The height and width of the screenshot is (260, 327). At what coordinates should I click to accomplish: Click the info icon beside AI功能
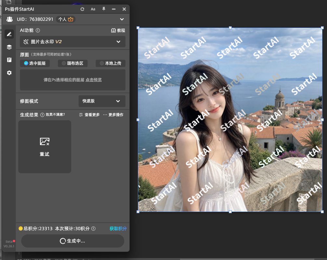pyautogui.click(x=38, y=31)
